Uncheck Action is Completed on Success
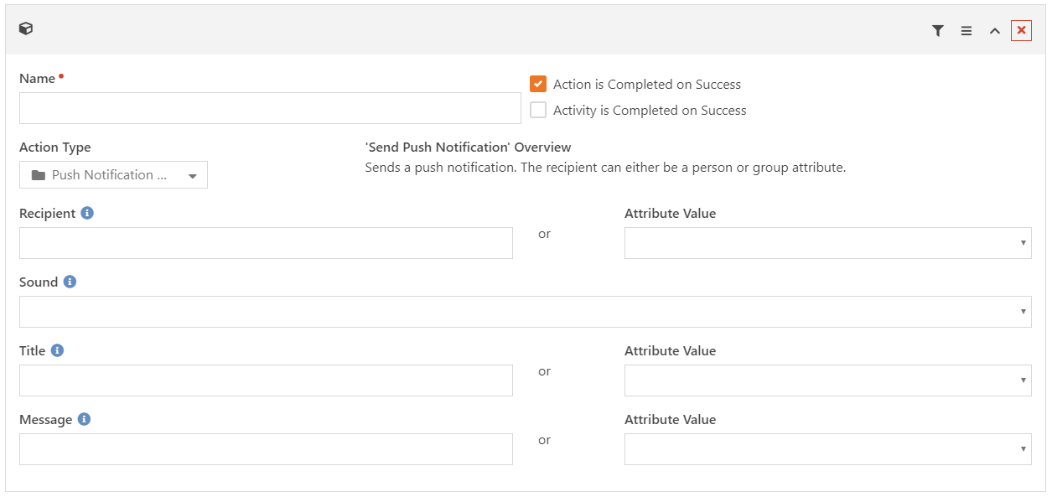This screenshot has width=1052, height=497. tap(538, 84)
